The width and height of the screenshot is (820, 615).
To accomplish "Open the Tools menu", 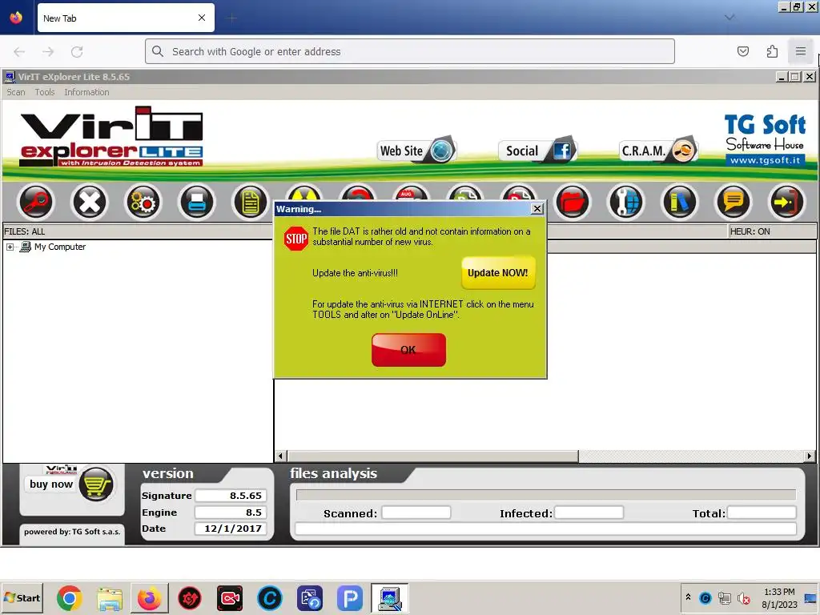I will pos(45,92).
